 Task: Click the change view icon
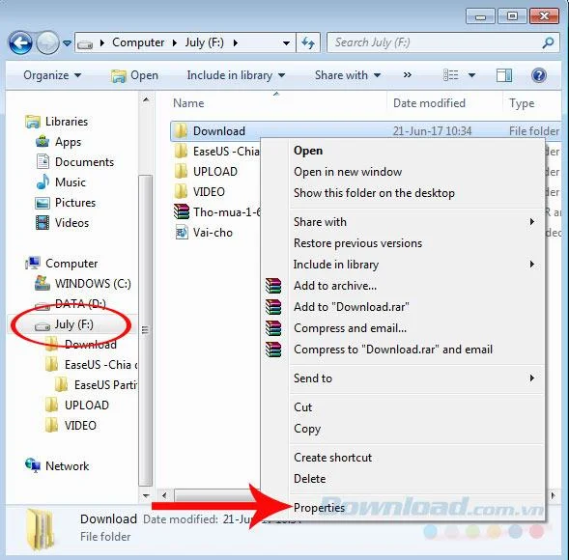[x=451, y=75]
